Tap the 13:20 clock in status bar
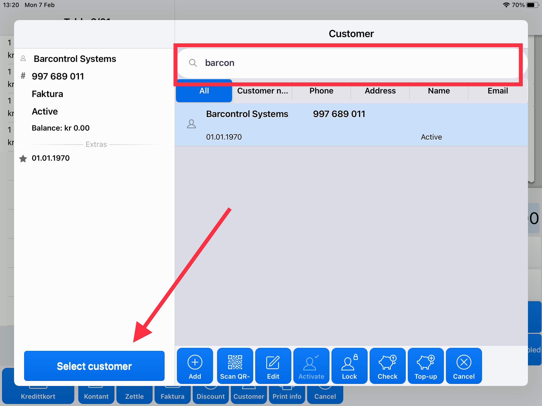This screenshot has width=542, height=406. click(x=11, y=5)
